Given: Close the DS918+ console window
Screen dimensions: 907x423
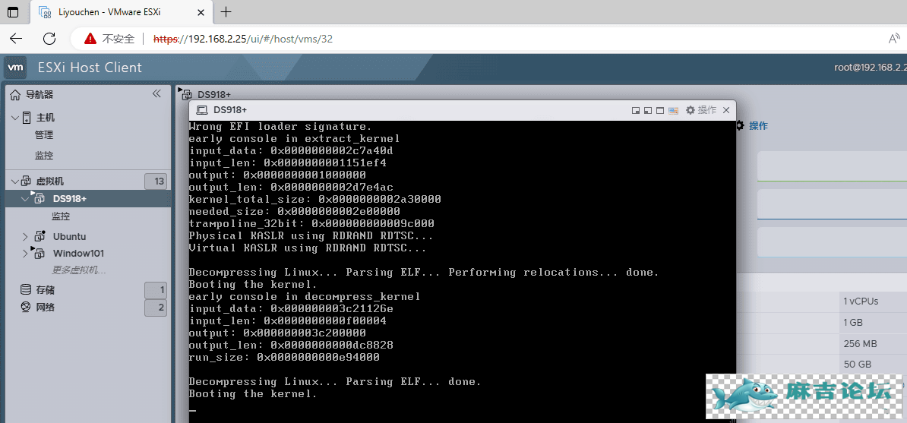Looking at the screenshot, I should [726, 110].
